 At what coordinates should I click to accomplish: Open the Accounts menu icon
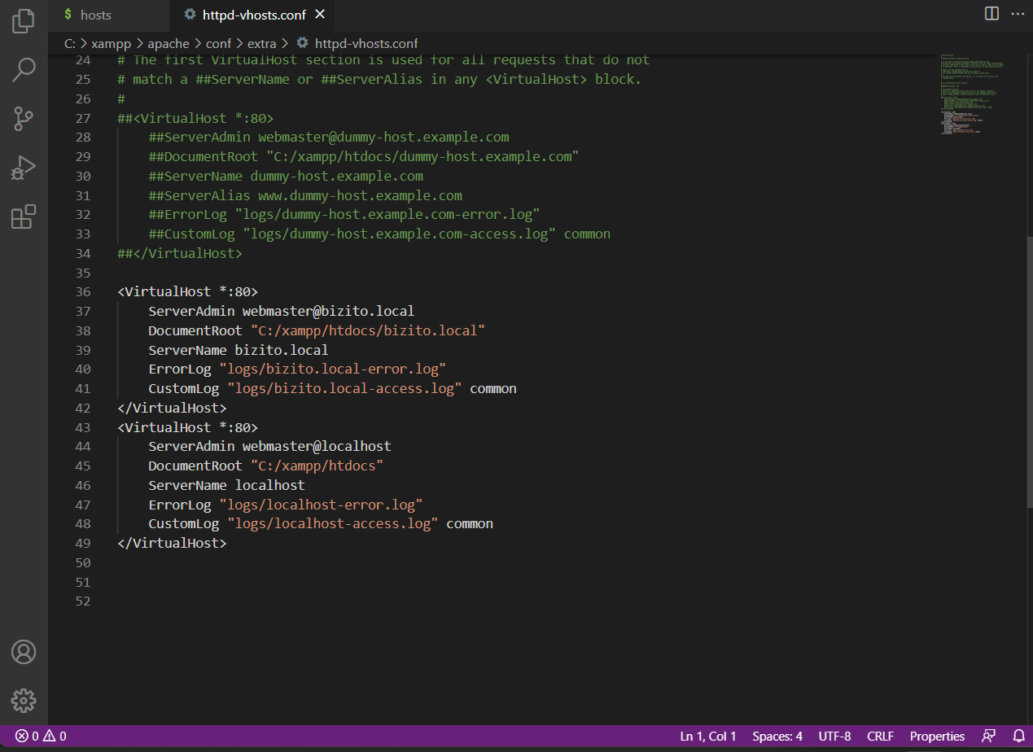pos(24,652)
